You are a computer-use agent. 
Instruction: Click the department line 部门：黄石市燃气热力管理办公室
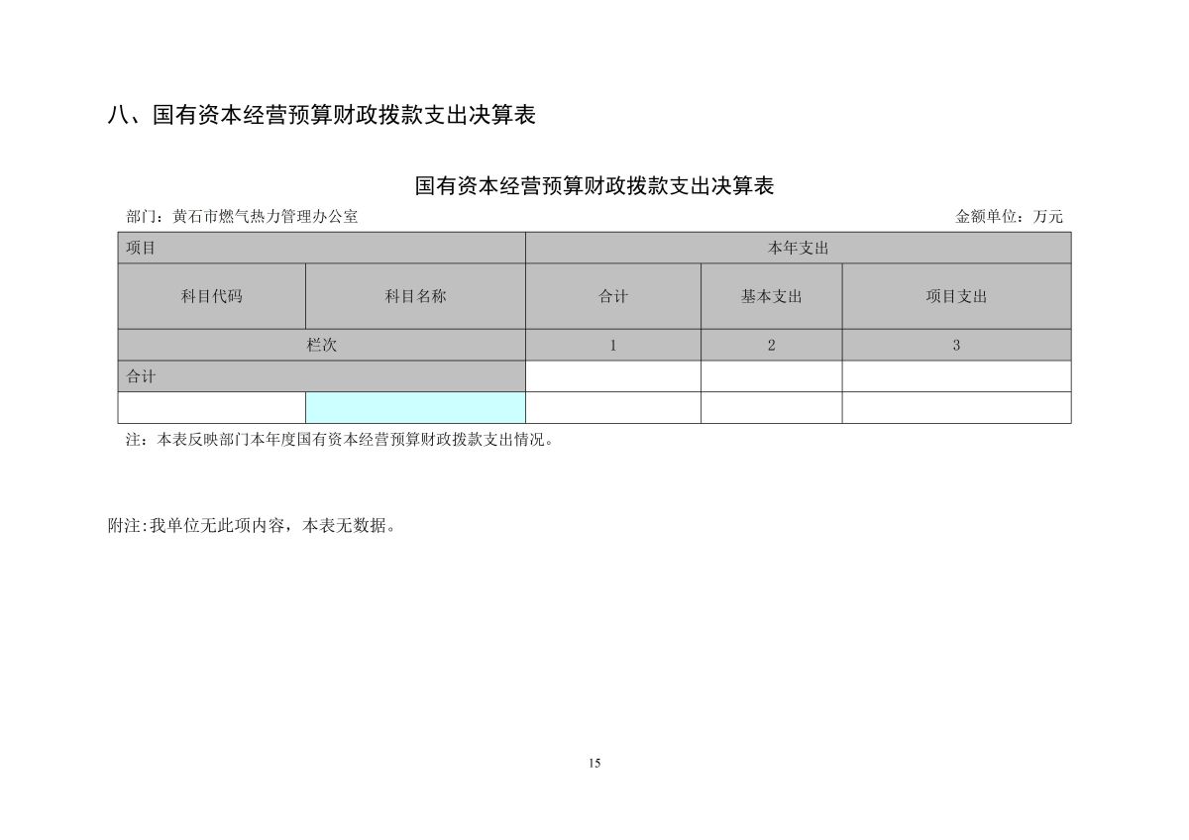242,217
